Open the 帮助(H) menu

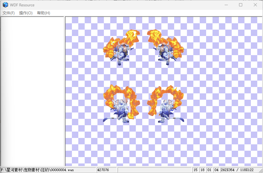[43, 13]
